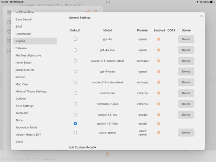Tap the location arrow status icon
216x162 pixels.
[x=197, y=2]
